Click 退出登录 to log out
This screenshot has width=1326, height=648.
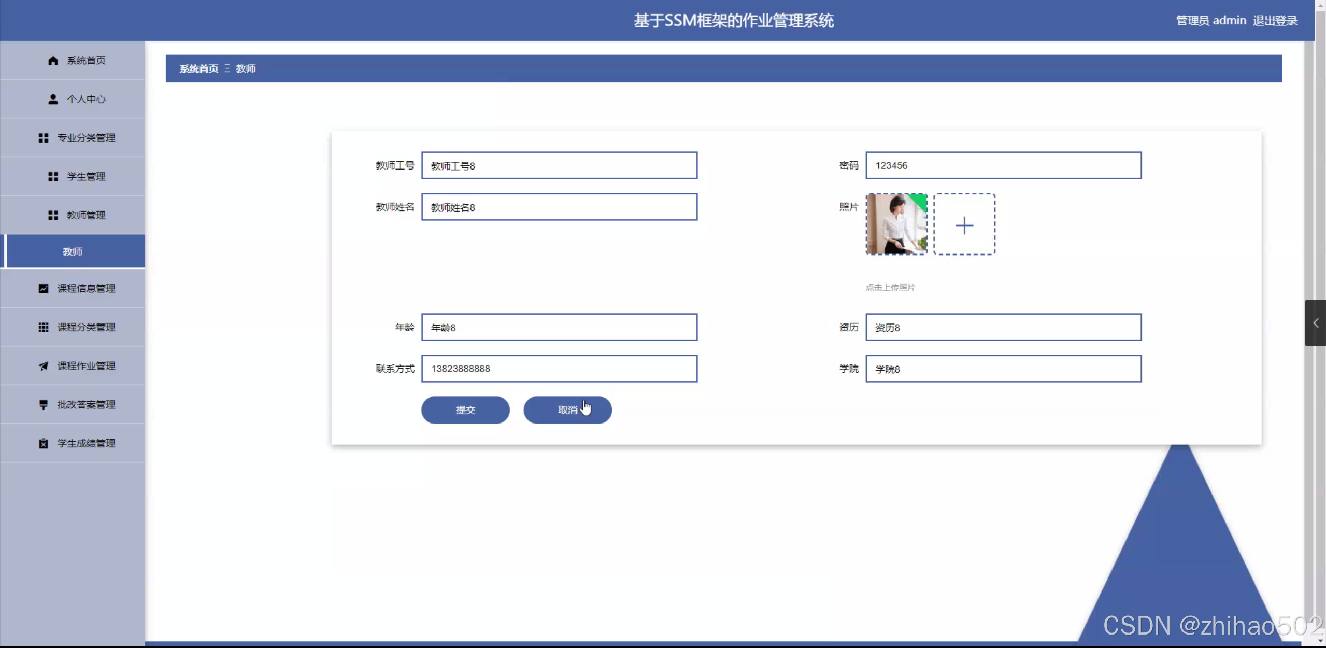[x=1275, y=21]
